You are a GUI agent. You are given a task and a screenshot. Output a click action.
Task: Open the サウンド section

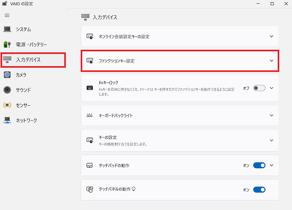pyautogui.click(x=33, y=90)
